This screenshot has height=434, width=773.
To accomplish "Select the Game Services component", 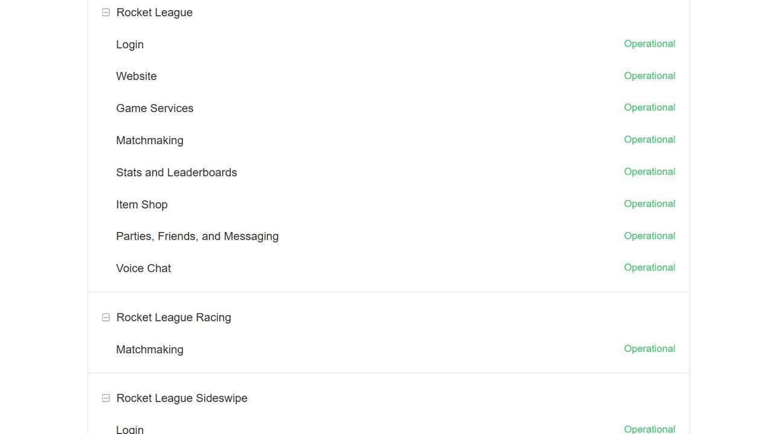I will pos(155,108).
